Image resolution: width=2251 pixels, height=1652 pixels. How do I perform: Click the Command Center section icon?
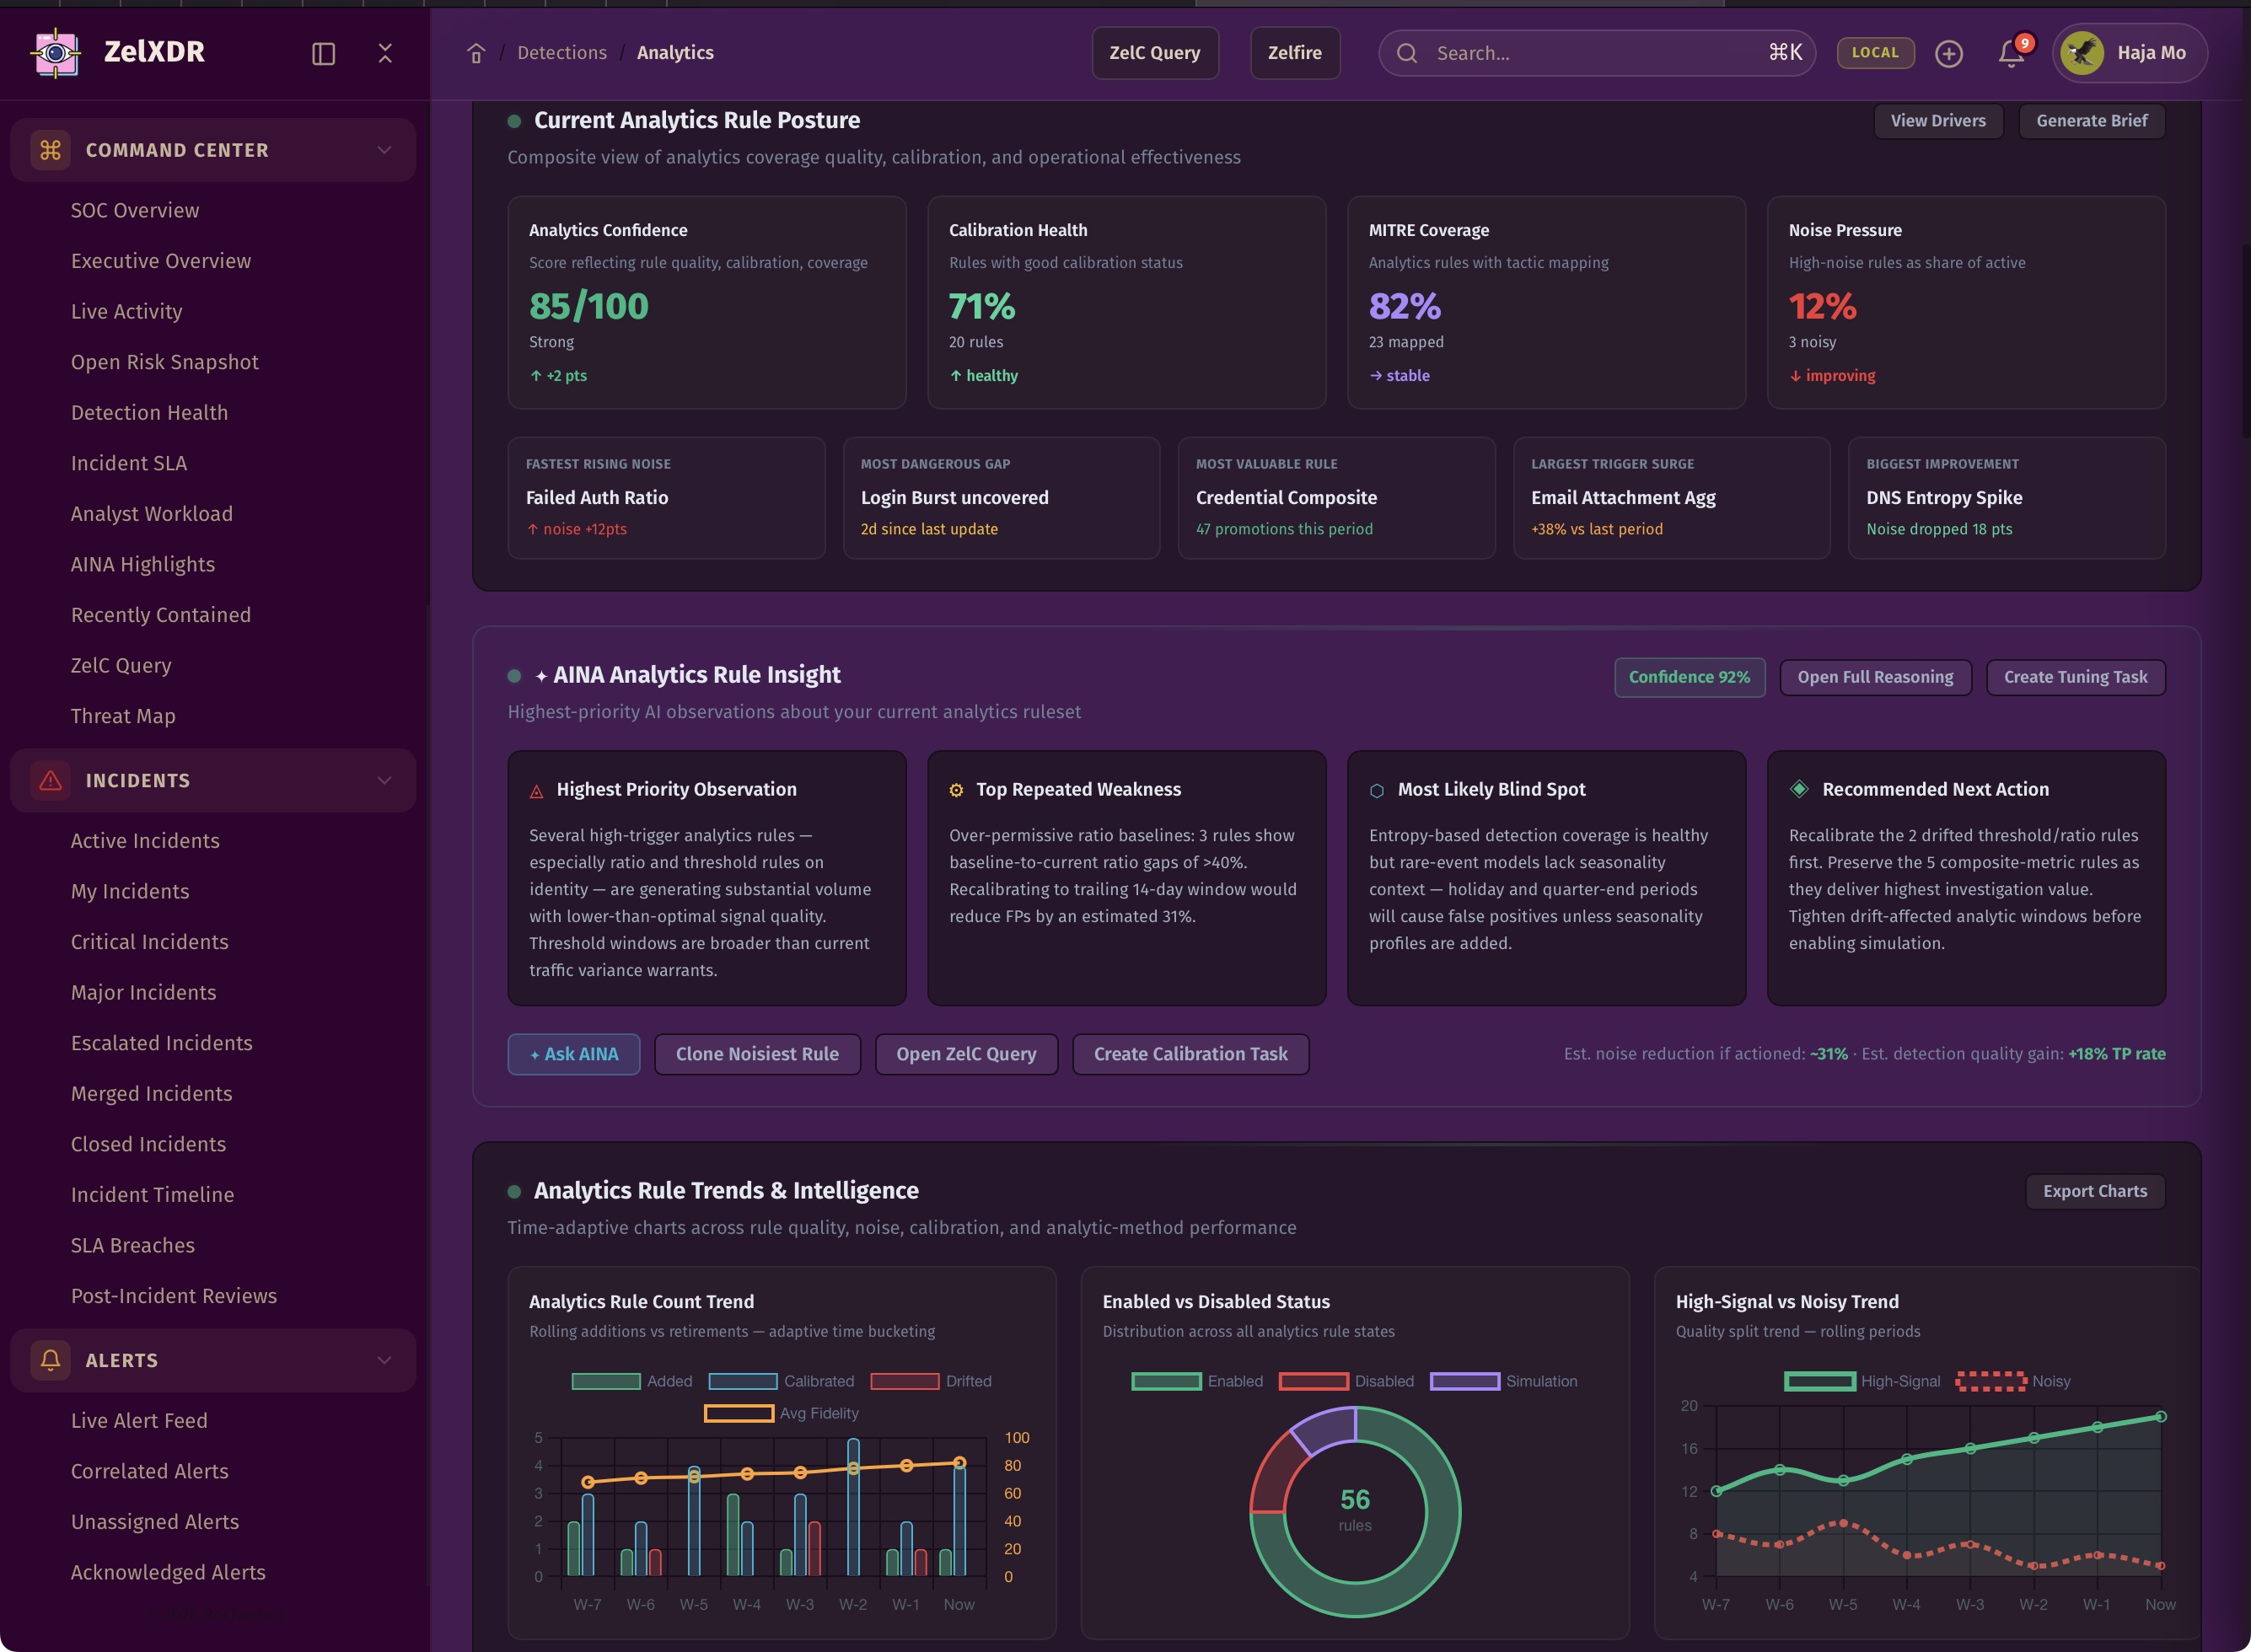pyautogui.click(x=50, y=150)
